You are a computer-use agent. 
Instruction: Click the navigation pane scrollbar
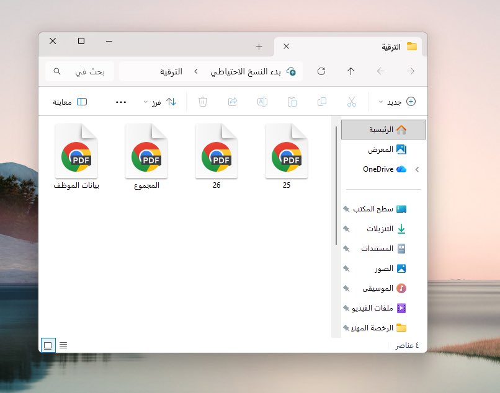point(336,185)
